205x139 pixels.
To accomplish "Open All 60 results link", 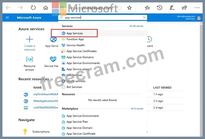I will (x=136, y=26).
